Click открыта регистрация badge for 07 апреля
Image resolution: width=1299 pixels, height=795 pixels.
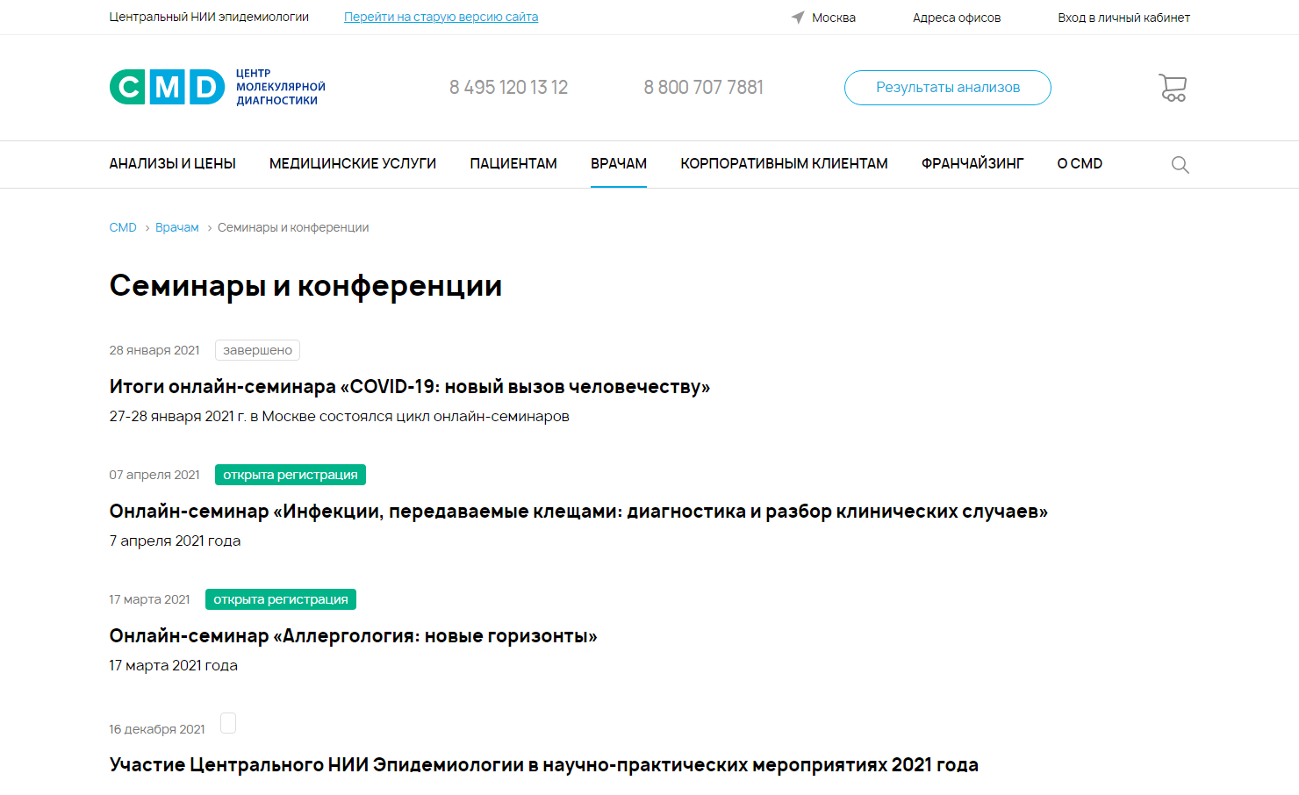290,475
